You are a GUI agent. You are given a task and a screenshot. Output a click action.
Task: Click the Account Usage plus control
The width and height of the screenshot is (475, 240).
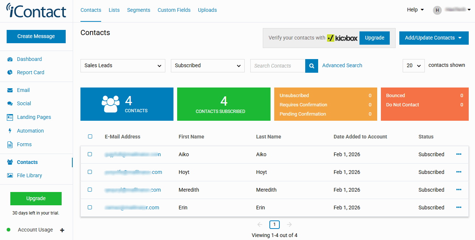point(62,230)
